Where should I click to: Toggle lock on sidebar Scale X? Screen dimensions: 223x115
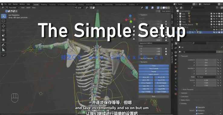[x=166, y=49]
